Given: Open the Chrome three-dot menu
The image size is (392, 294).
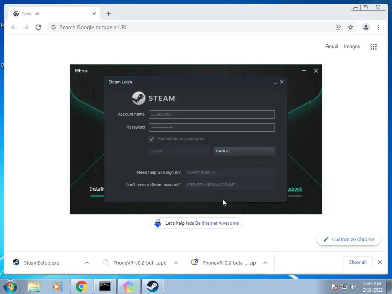Looking at the screenshot, I should coord(378,27).
